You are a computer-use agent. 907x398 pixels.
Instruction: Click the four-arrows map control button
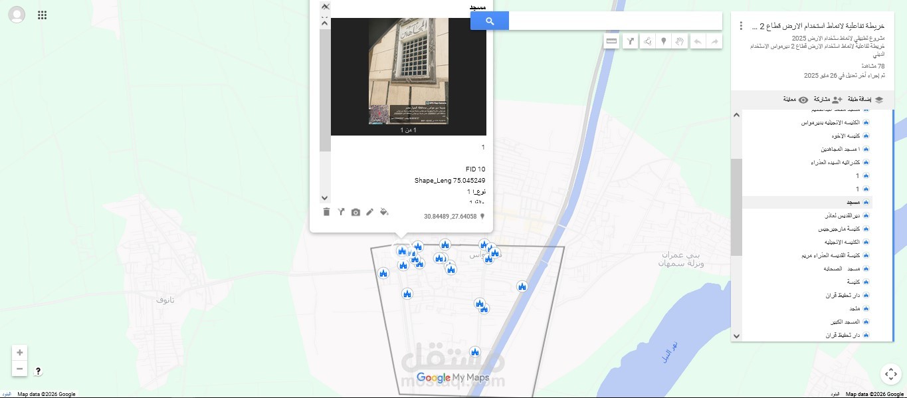[890, 373]
